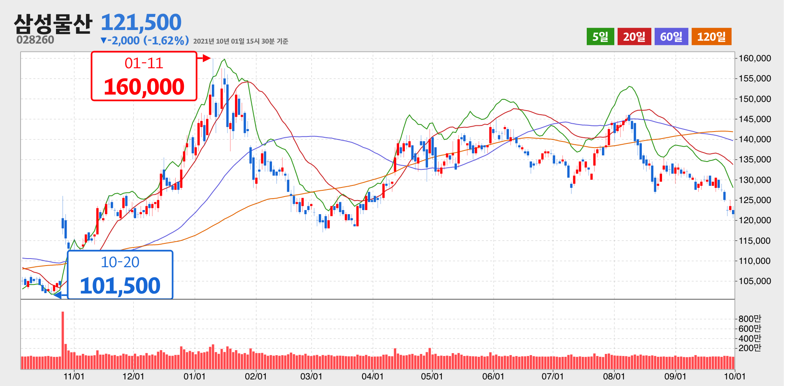
Task: Click the red 20일 moving average legend
Action: click(x=634, y=37)
